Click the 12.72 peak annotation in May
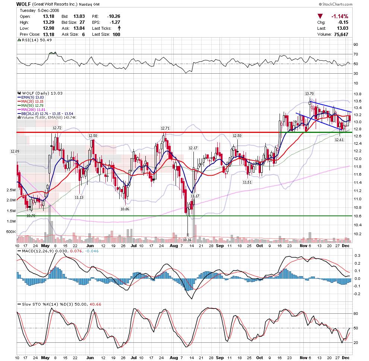369x361 pixels. (57, 128)
